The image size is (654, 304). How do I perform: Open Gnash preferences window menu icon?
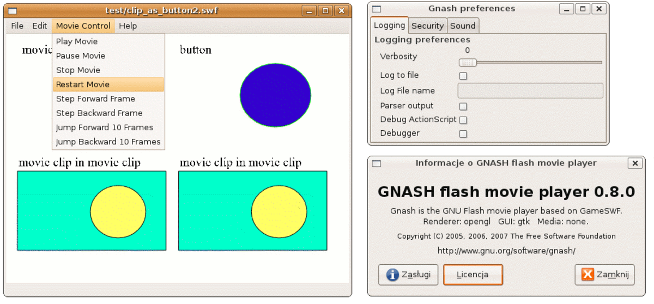click(x=376, y=9)
